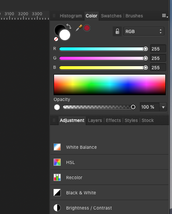Select the Color tab
The height and width of the screenshot is (214, 172).
click(92, 16)
